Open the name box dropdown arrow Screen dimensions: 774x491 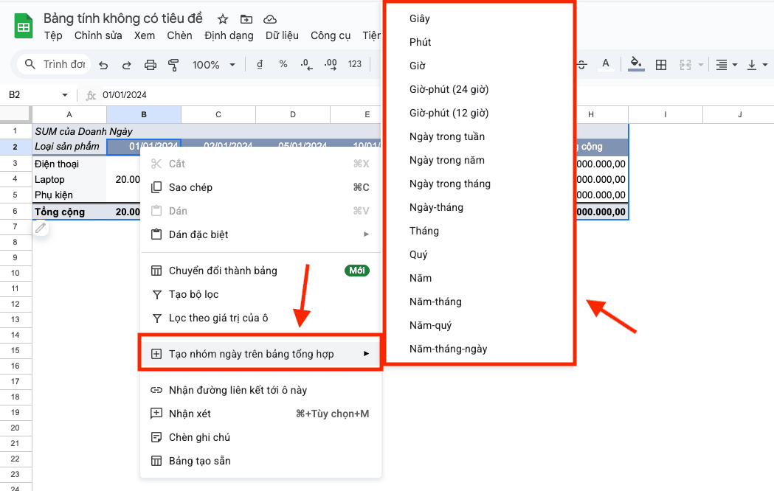tap(65, 94)
